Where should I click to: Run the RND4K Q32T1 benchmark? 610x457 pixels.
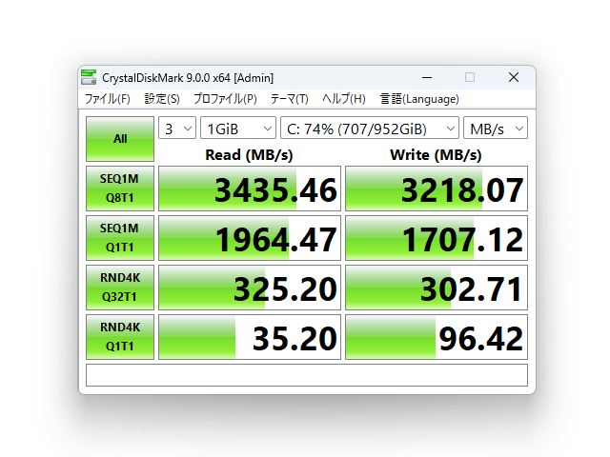coord(120,288)
